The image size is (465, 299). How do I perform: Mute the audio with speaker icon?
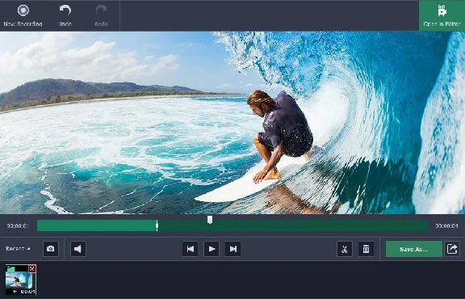tap(78, 249)
